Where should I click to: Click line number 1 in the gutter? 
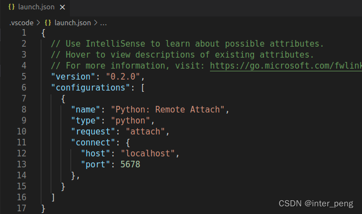click(x=24, y=33)
